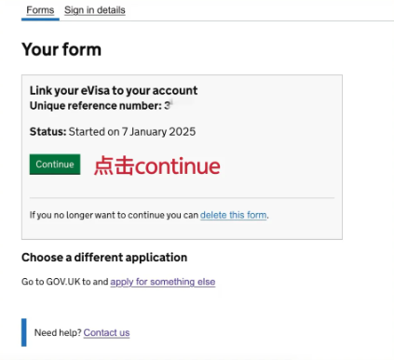Click the 'Your form' page heading

(61, 49)
